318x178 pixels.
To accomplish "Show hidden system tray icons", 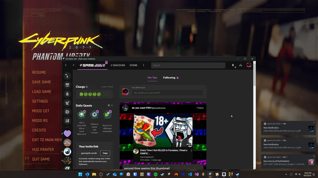I will click(286, 174).
